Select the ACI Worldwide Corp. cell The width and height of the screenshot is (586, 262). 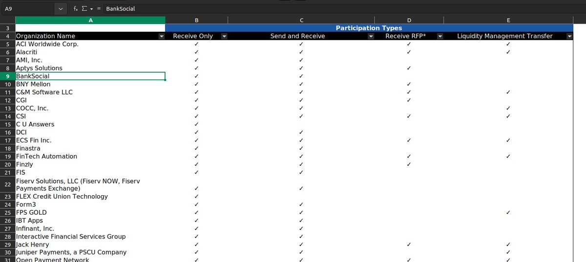90,44
